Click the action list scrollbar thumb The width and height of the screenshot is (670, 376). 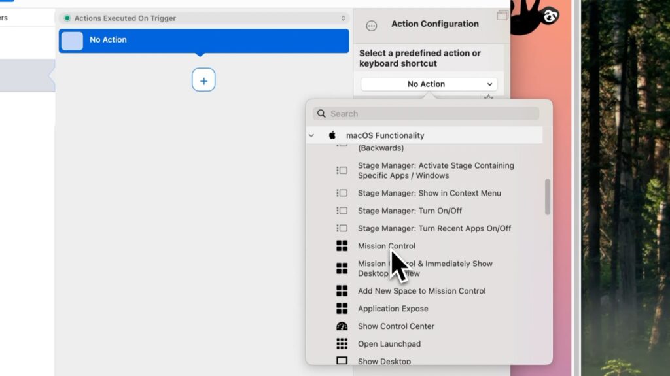coord(548,197)
